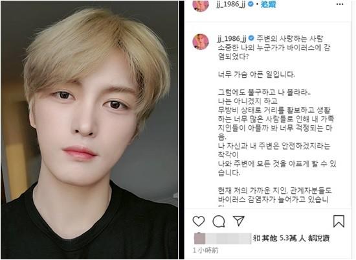Viewport: 356px width, 260px height.
Task: Open the blurred liker's small avatar
Action: (x=199, y=239)
